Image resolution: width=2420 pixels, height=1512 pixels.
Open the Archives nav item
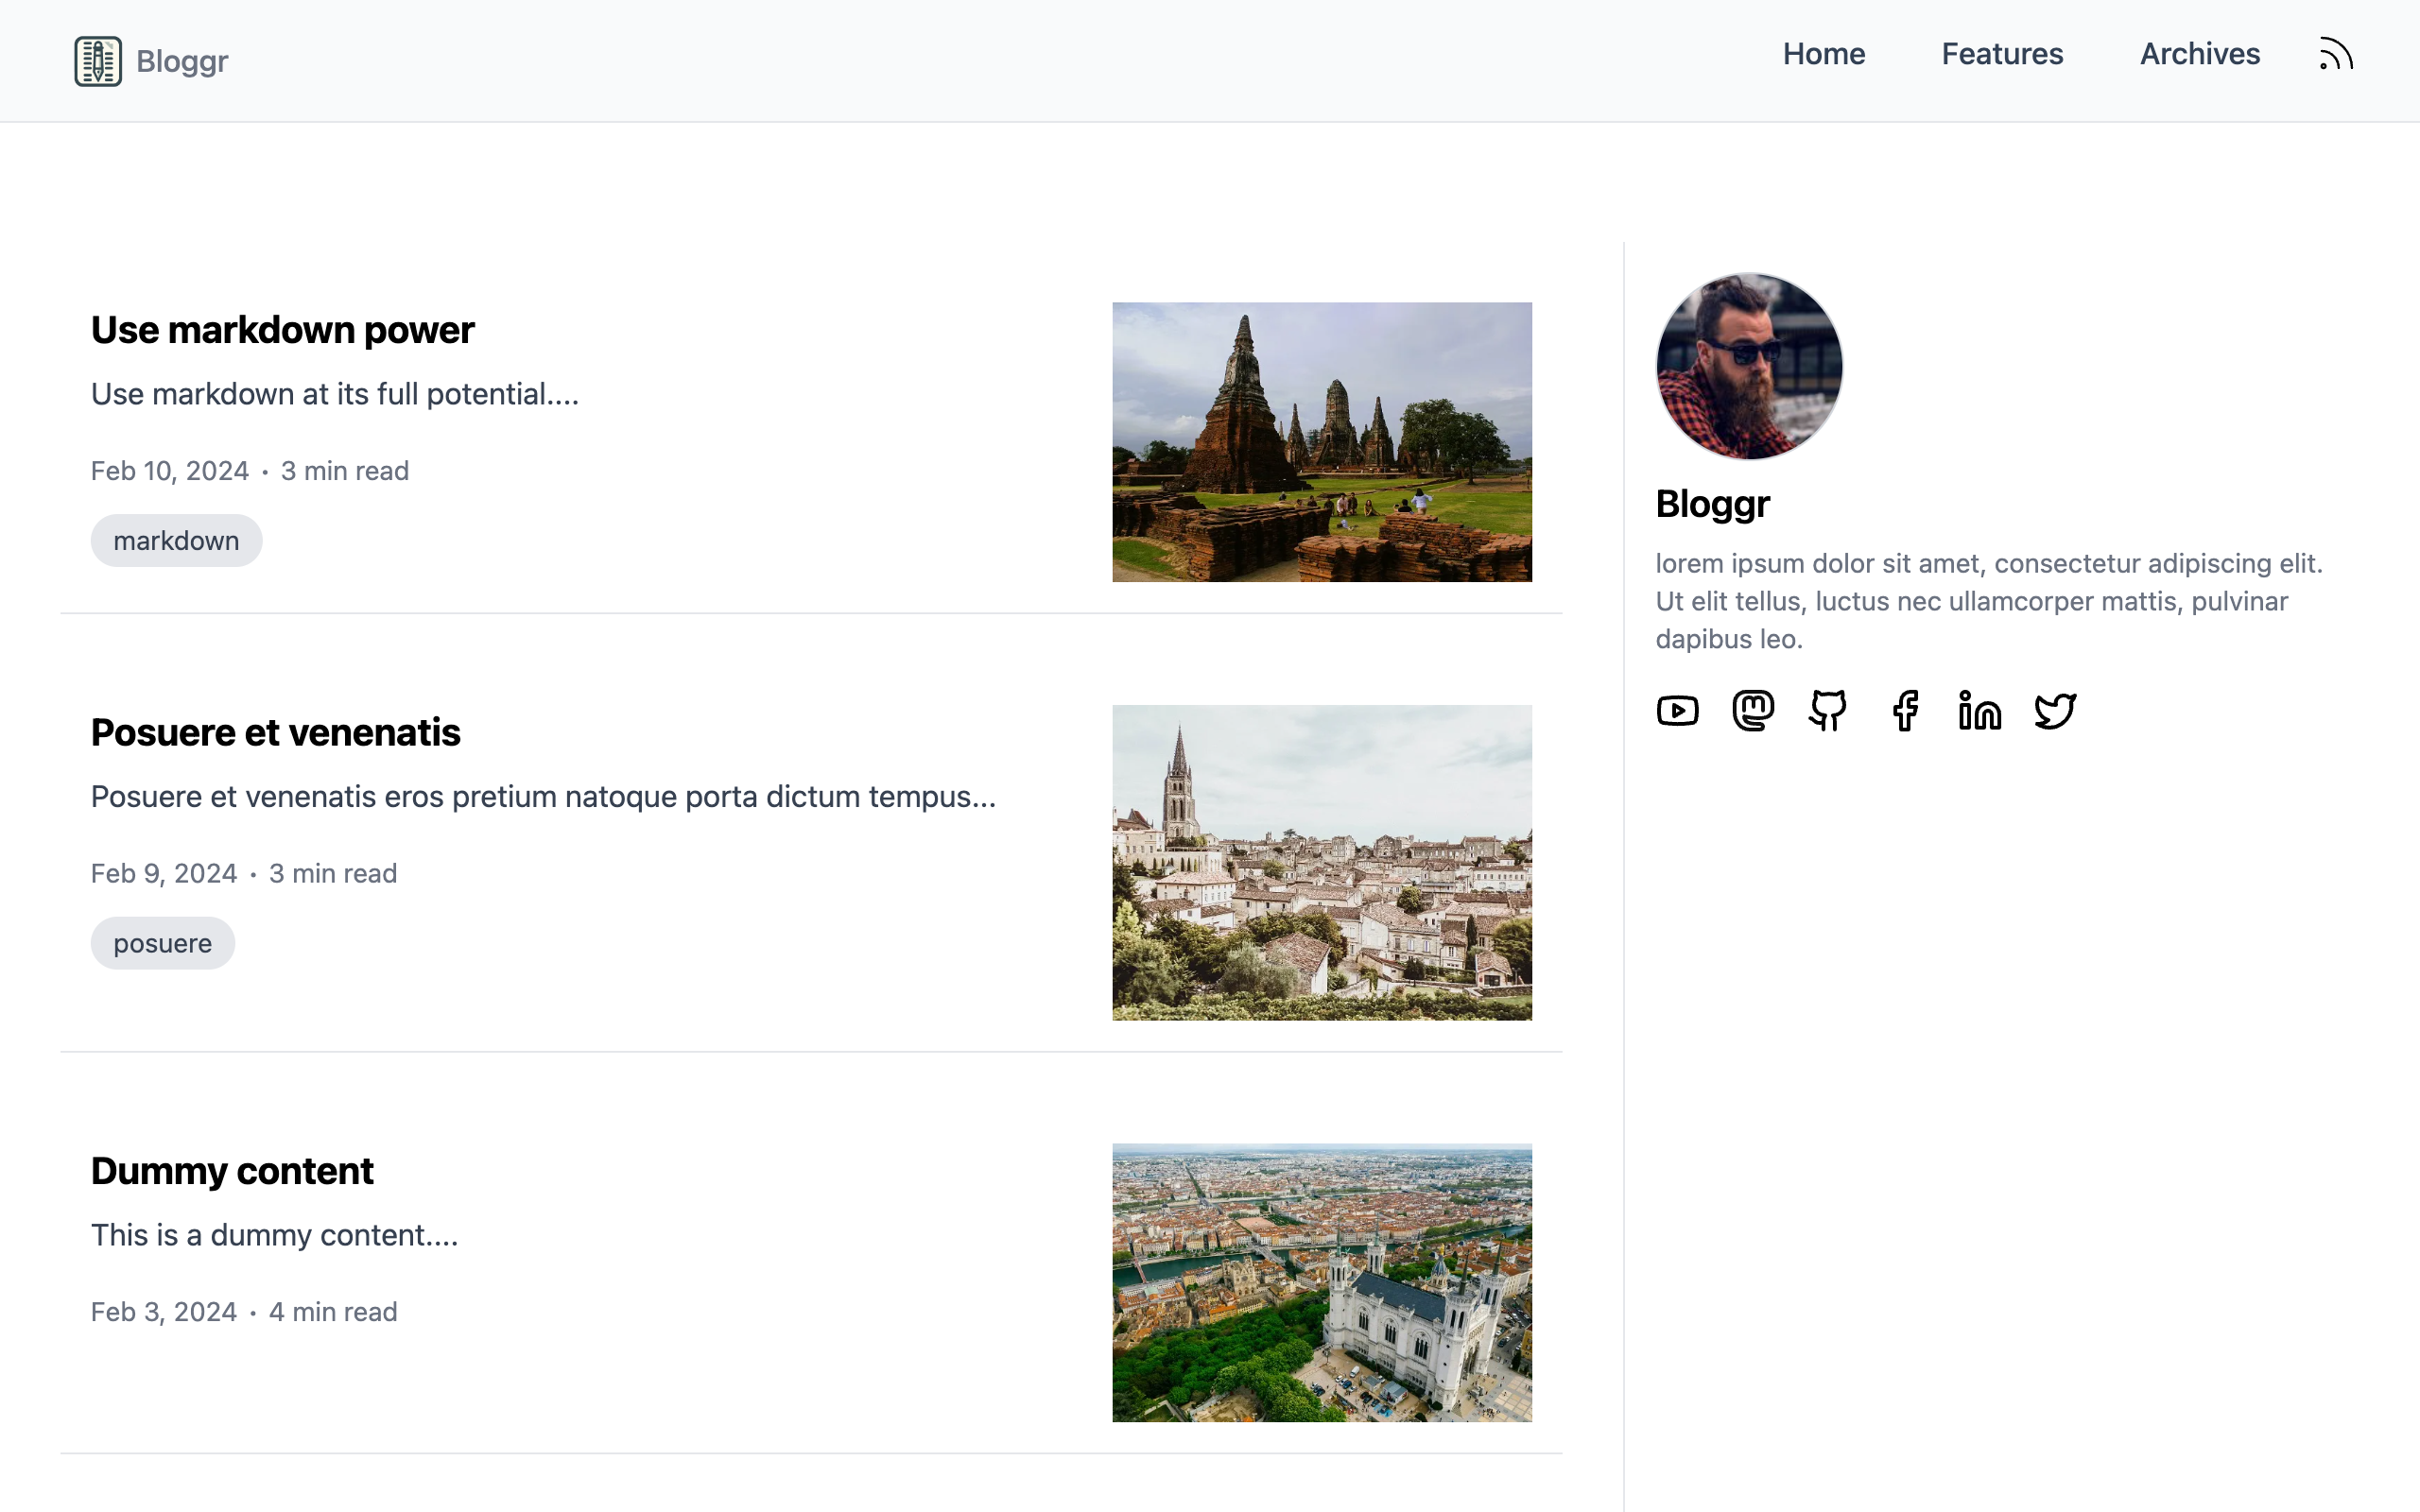tap(2199, 54)
